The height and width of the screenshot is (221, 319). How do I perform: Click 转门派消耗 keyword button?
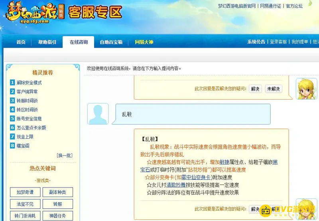(x=25, y=216)
